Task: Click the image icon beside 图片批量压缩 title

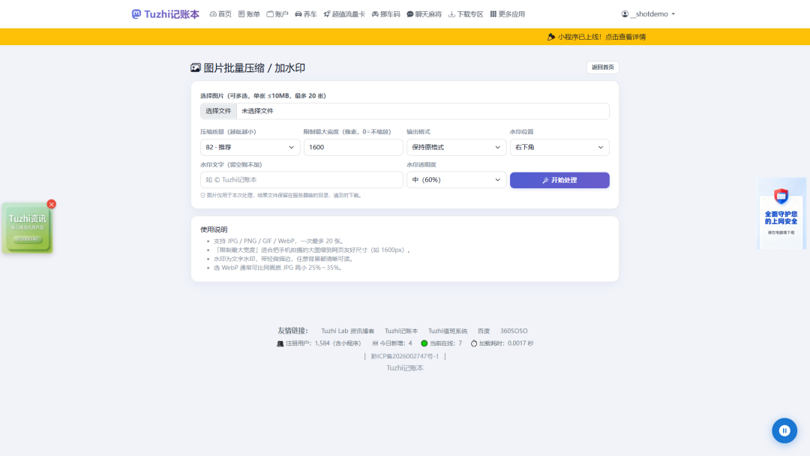Action: click(195, 67)
